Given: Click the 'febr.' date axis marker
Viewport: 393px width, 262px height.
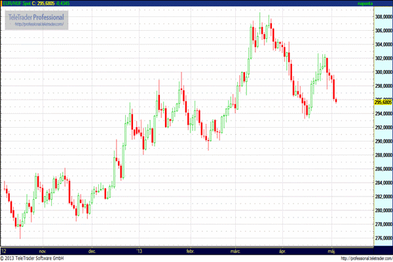Looking at the screenshot, I should point(191,250).
